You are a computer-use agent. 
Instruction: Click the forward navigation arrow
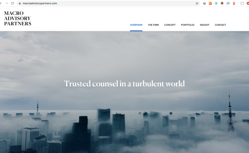6,3
